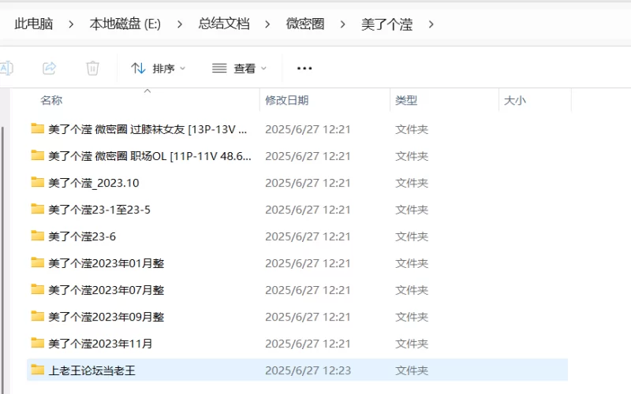Click date 2025/6/27 12:23 cell
This screenshot has height=394, width=631.
308,370
